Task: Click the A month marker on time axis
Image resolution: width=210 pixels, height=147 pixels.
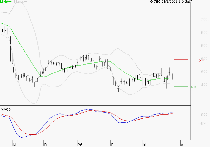Action: (x=182, y=145)
